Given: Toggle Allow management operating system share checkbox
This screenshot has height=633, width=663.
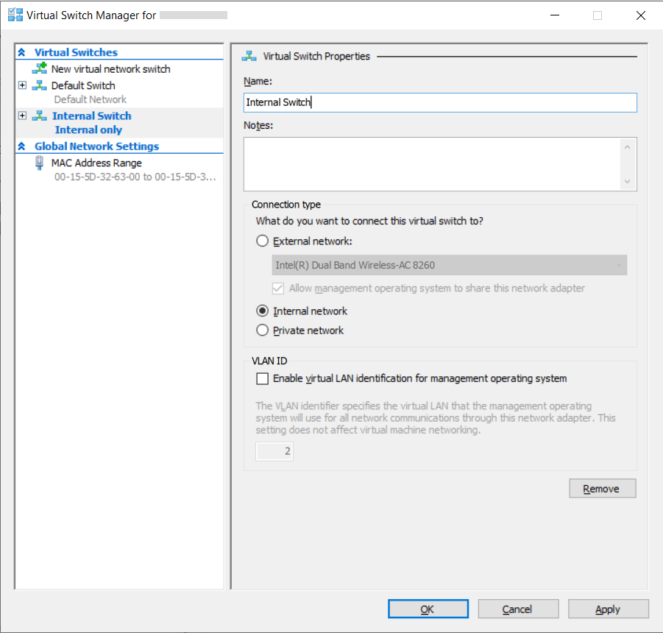Looking at the screenshot, I should click(278, 289).
